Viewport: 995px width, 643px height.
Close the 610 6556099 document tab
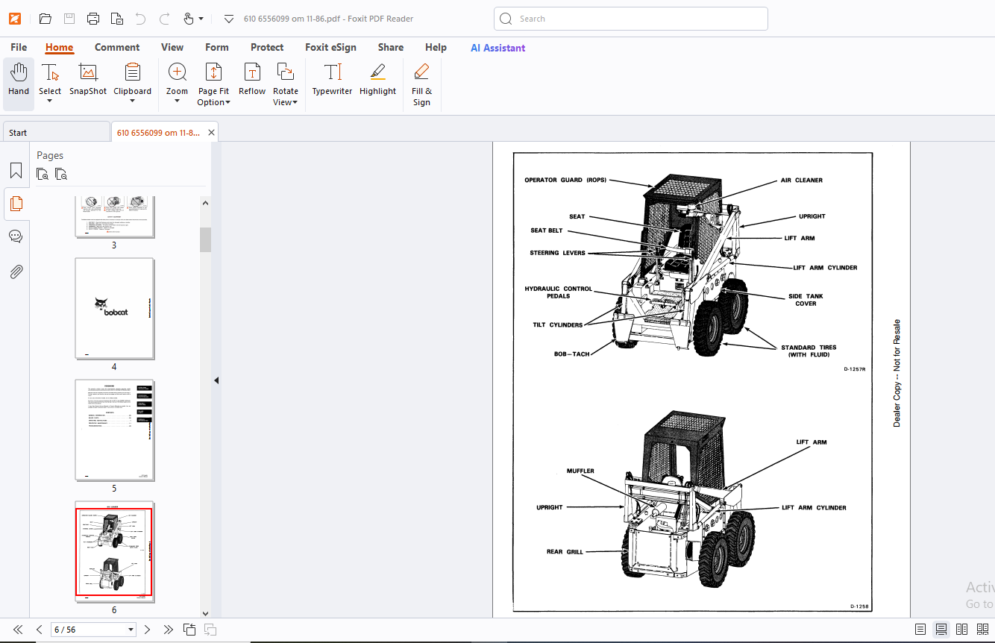coord(212,133)
